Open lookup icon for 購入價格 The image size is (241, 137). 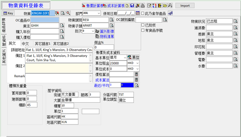click(62, 37)
